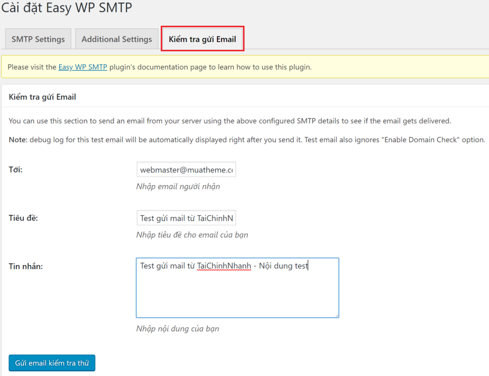489x376 pixels.
Task: Select the recipient address webmaster@muatheme
Action: pyautogui.click(x=186, y=169)
